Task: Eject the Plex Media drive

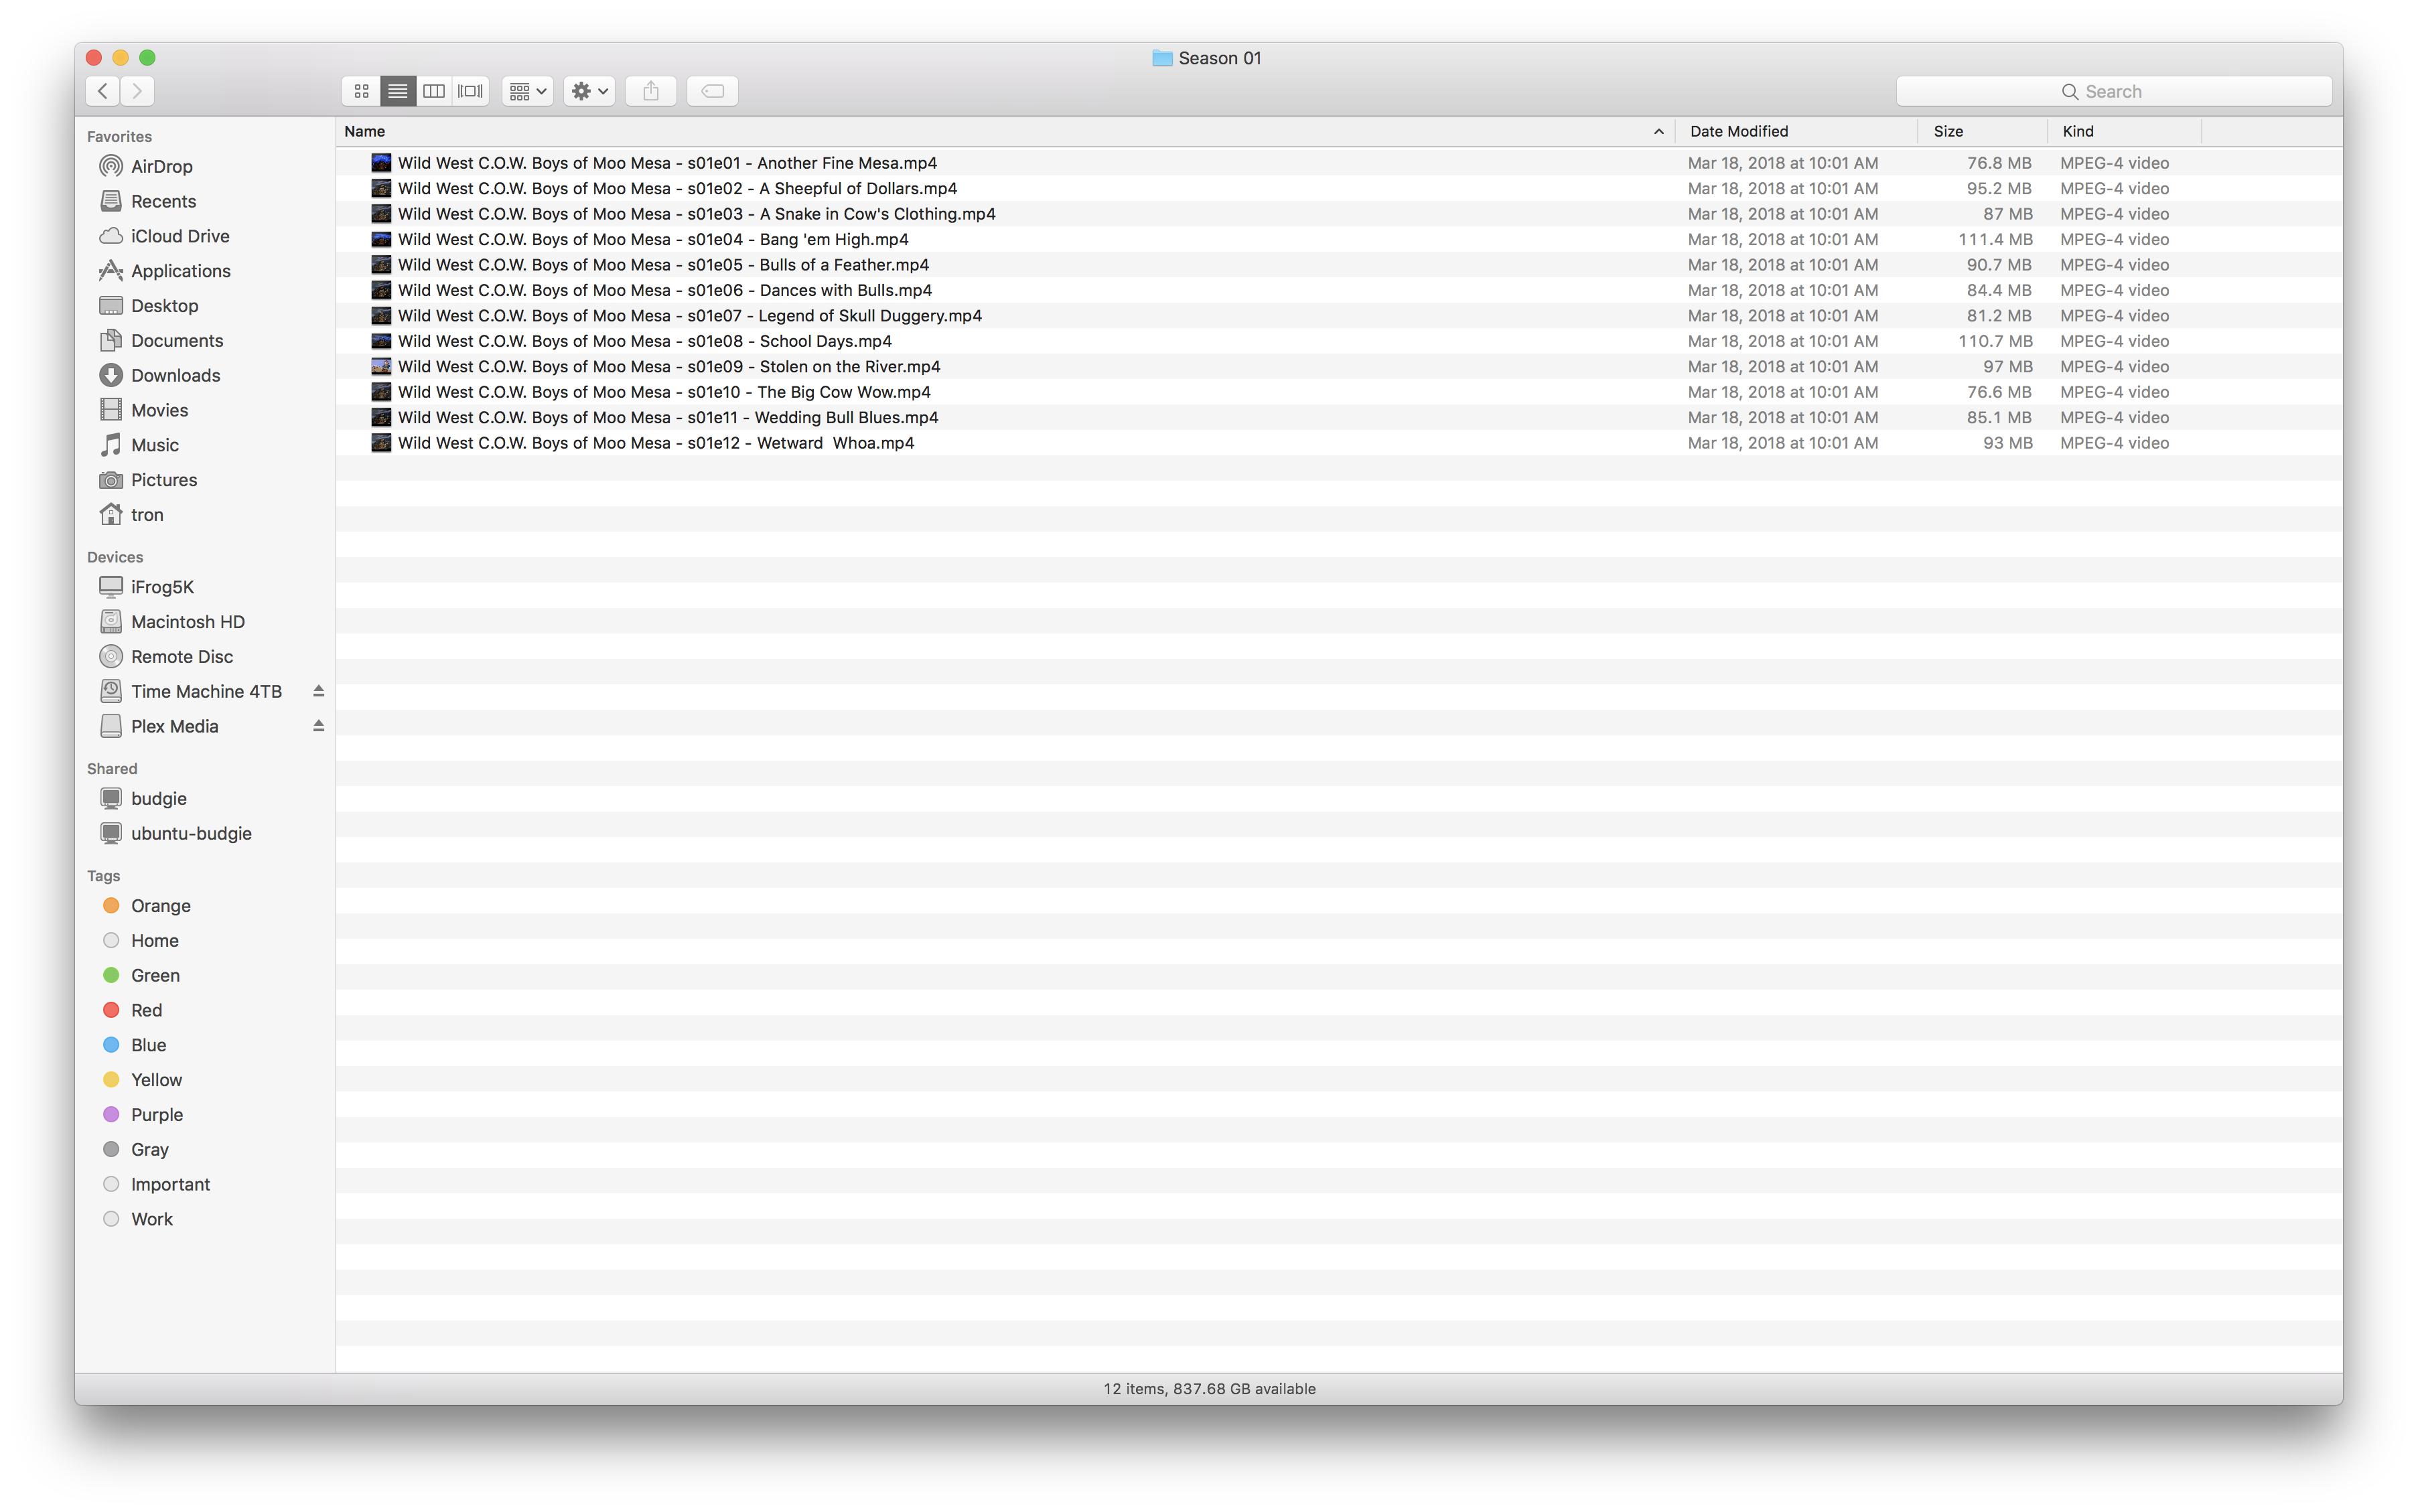Action: (x=318, y=726)
